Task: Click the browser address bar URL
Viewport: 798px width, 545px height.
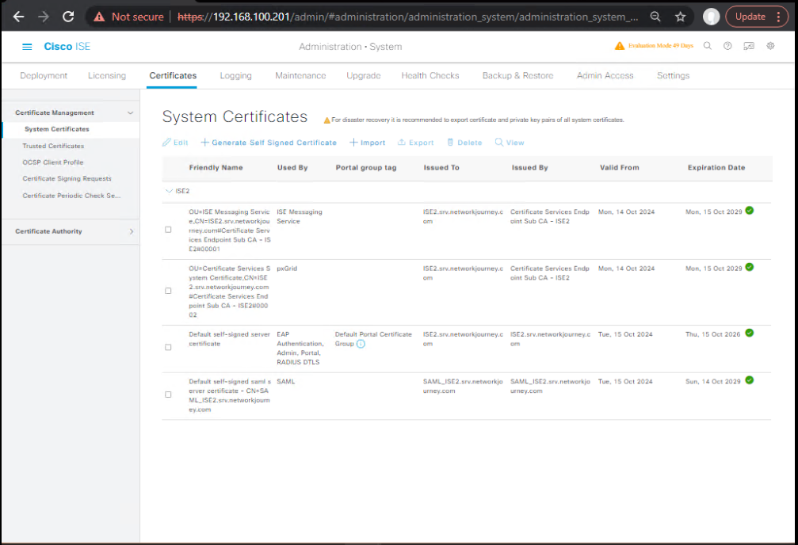Action: [x=407, y=17]
